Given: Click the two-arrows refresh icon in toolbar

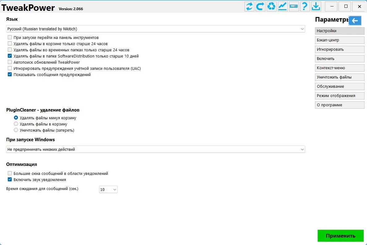Looking at the screenshot, I should click(249, 6).
